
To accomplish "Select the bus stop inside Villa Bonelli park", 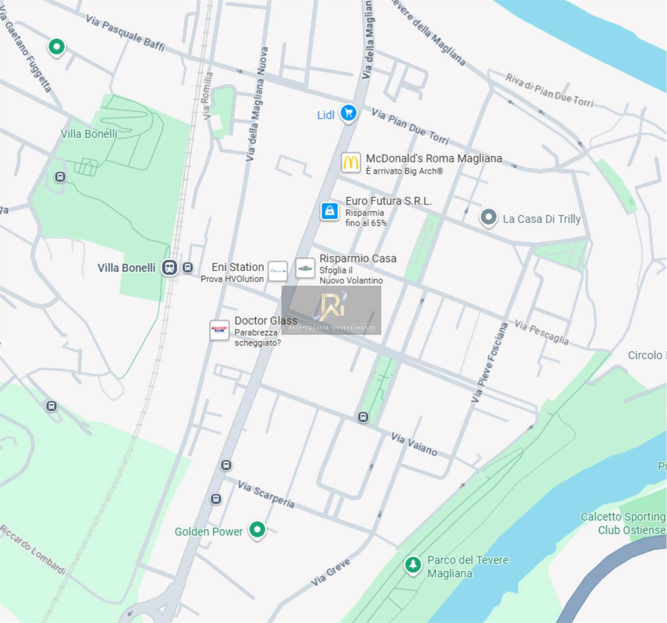I will click(60, 177).
